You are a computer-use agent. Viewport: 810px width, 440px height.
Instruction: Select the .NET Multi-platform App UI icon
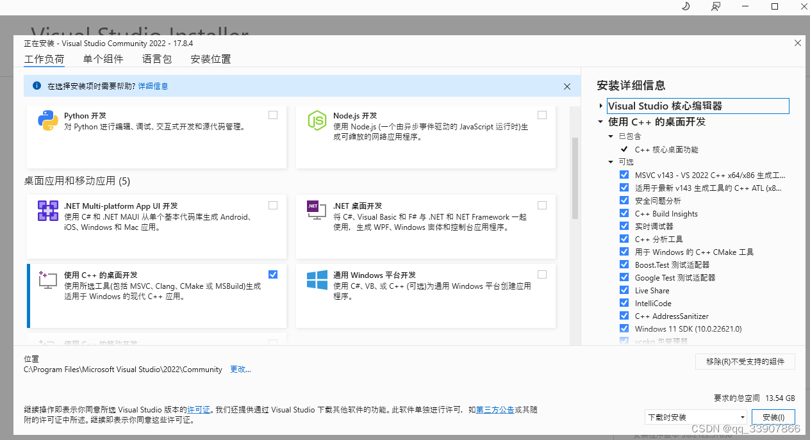47,211
